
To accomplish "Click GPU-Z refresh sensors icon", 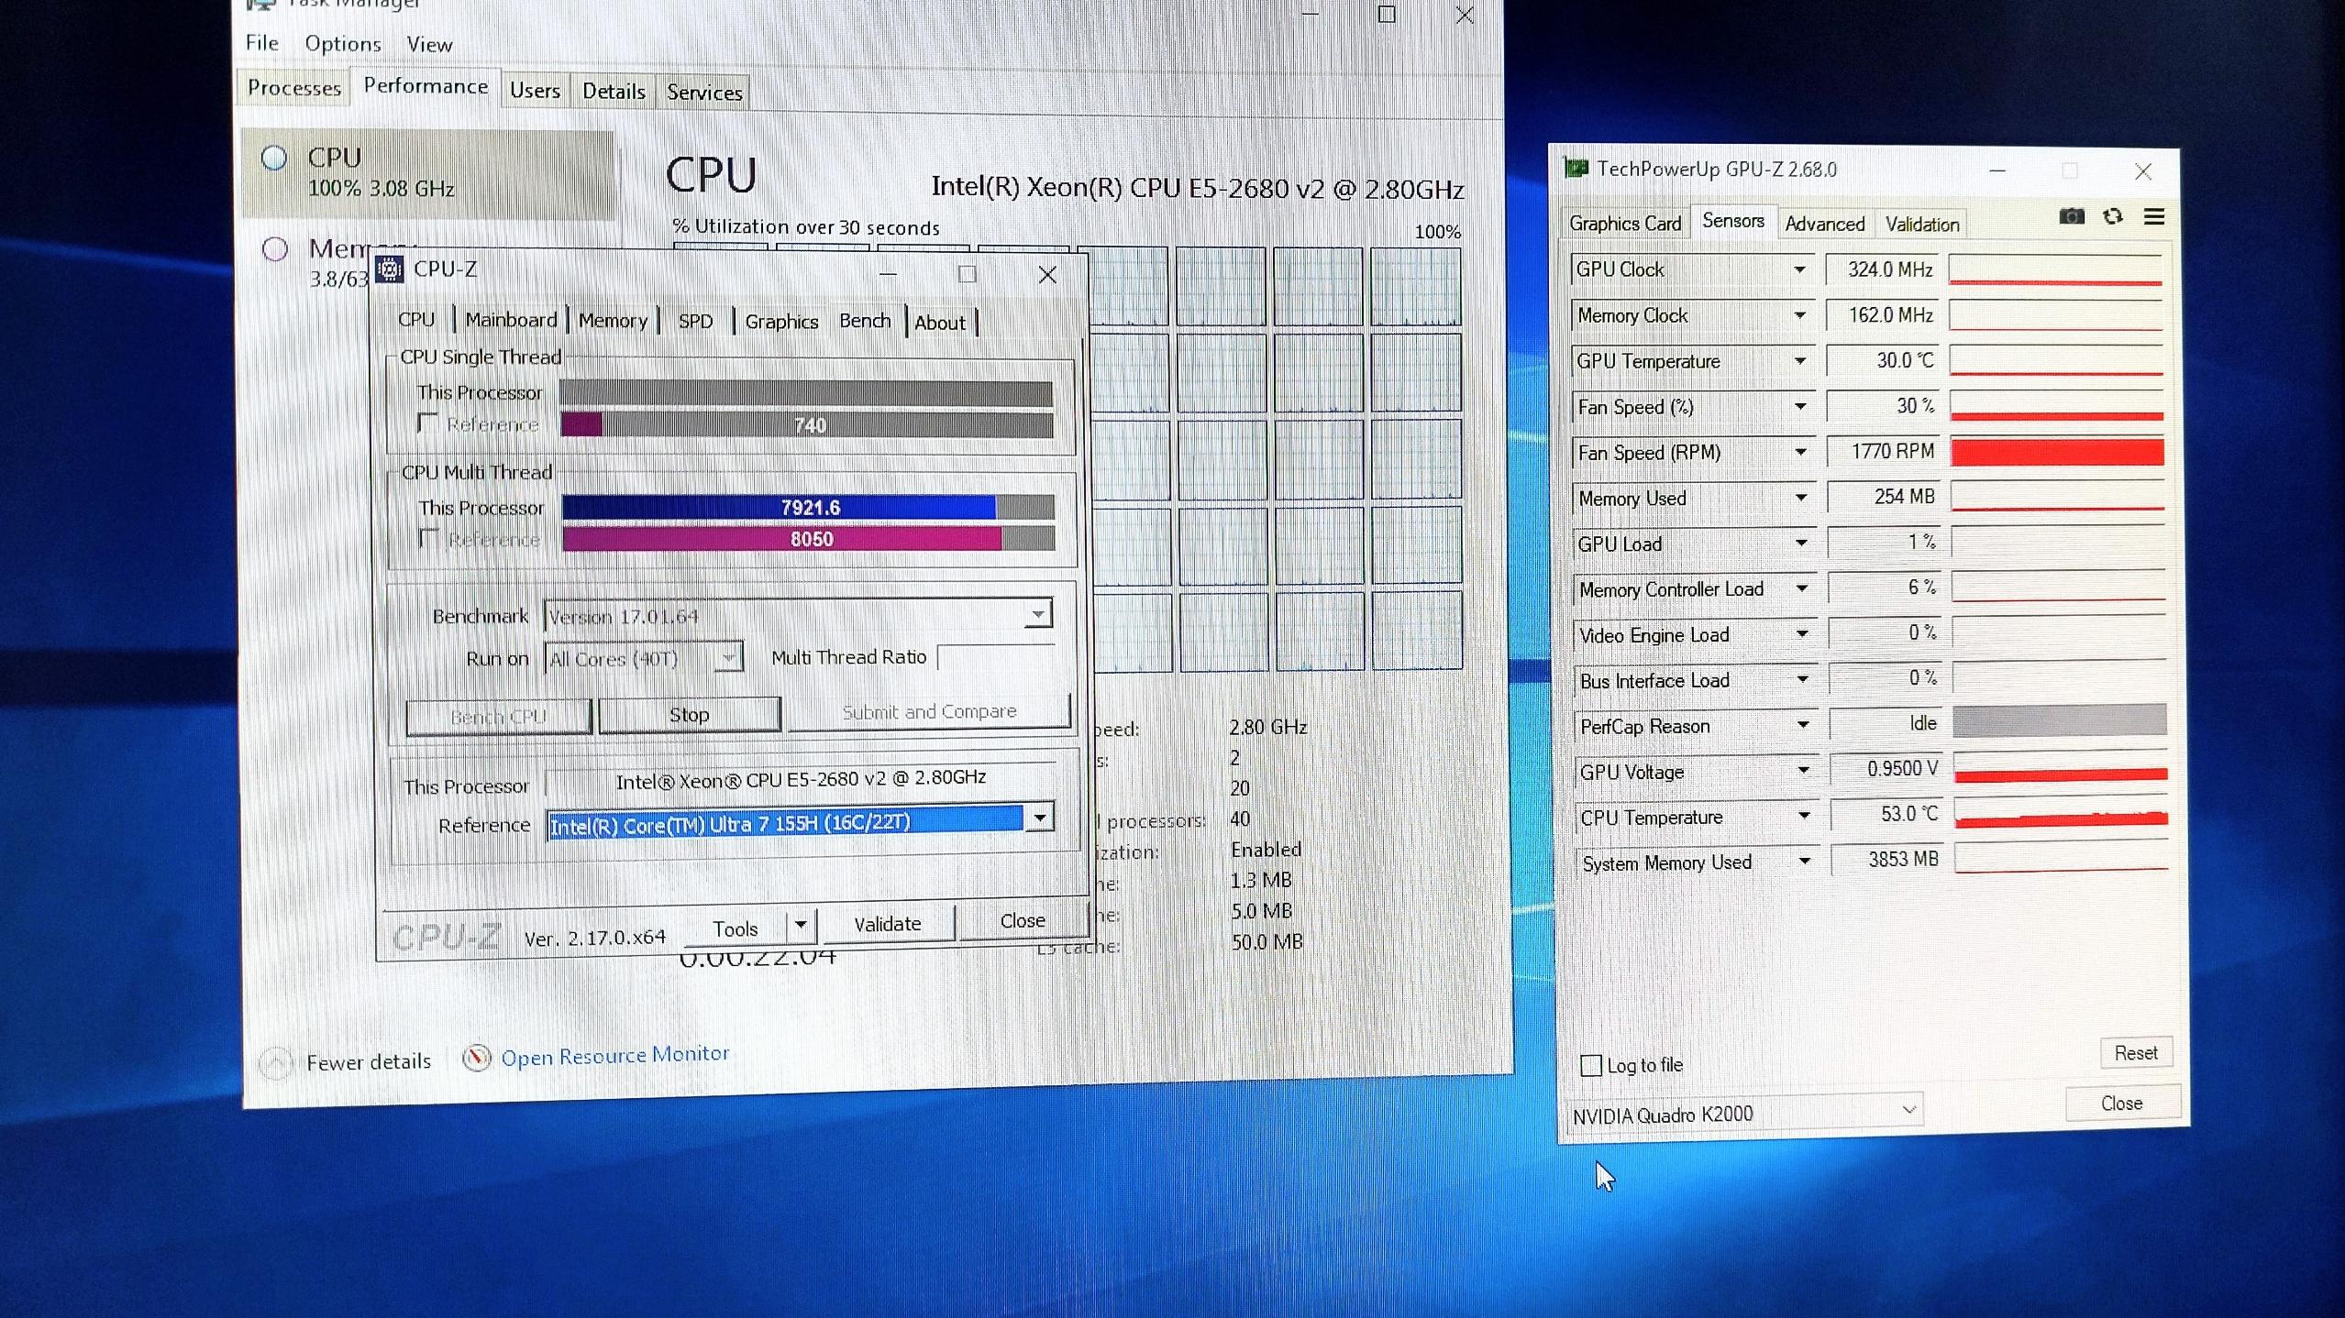I will click(2113, 216).
